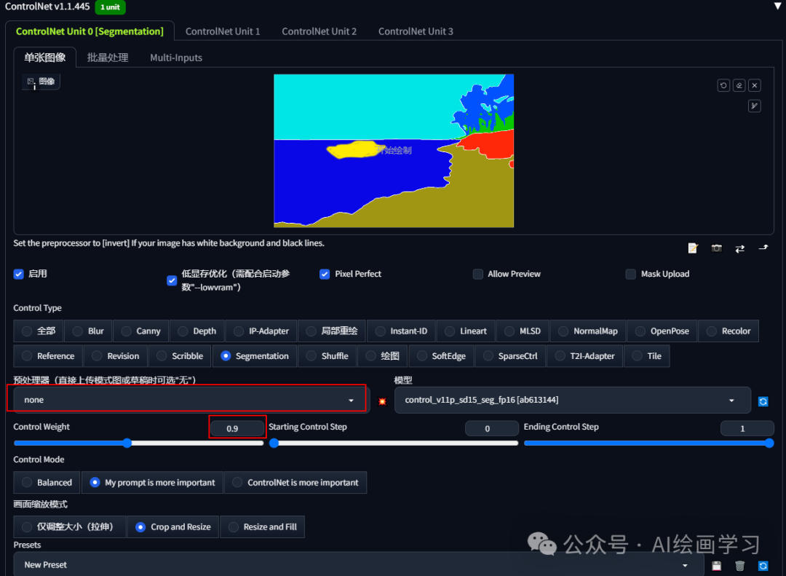
Task: Select the OpenPose control type
Action: (x=662, y=331)
